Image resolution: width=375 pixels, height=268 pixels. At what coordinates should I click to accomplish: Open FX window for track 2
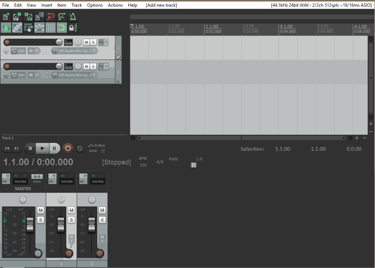pyautogui.click(x=101, y=66)
